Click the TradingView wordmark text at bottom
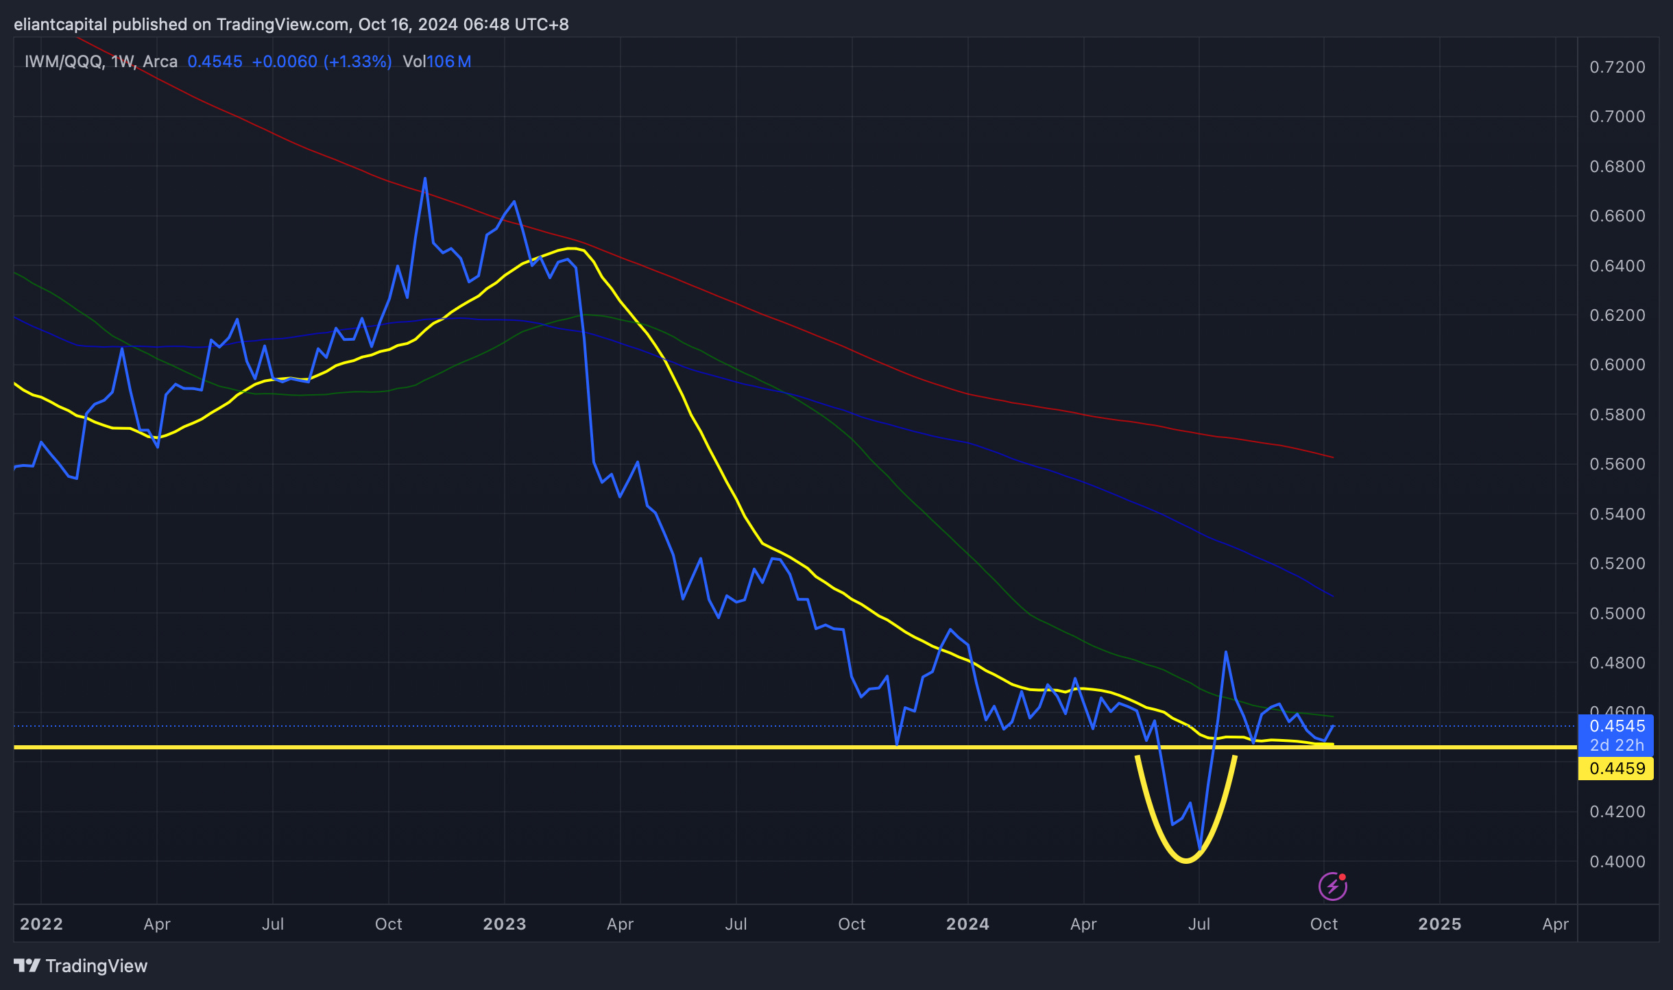 [97, 966]
